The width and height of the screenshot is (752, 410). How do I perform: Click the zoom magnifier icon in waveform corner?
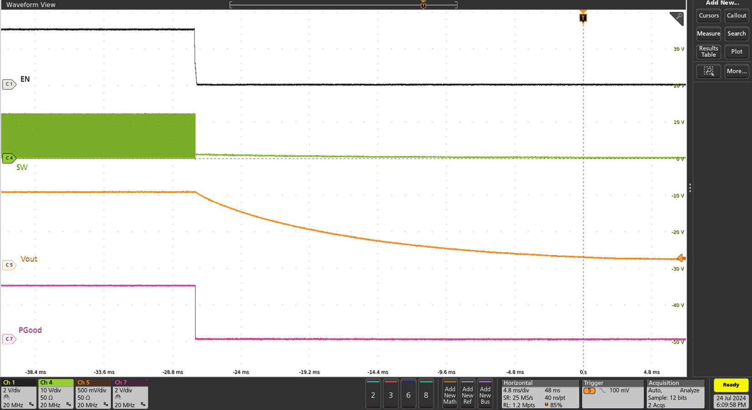click(677, 18)
